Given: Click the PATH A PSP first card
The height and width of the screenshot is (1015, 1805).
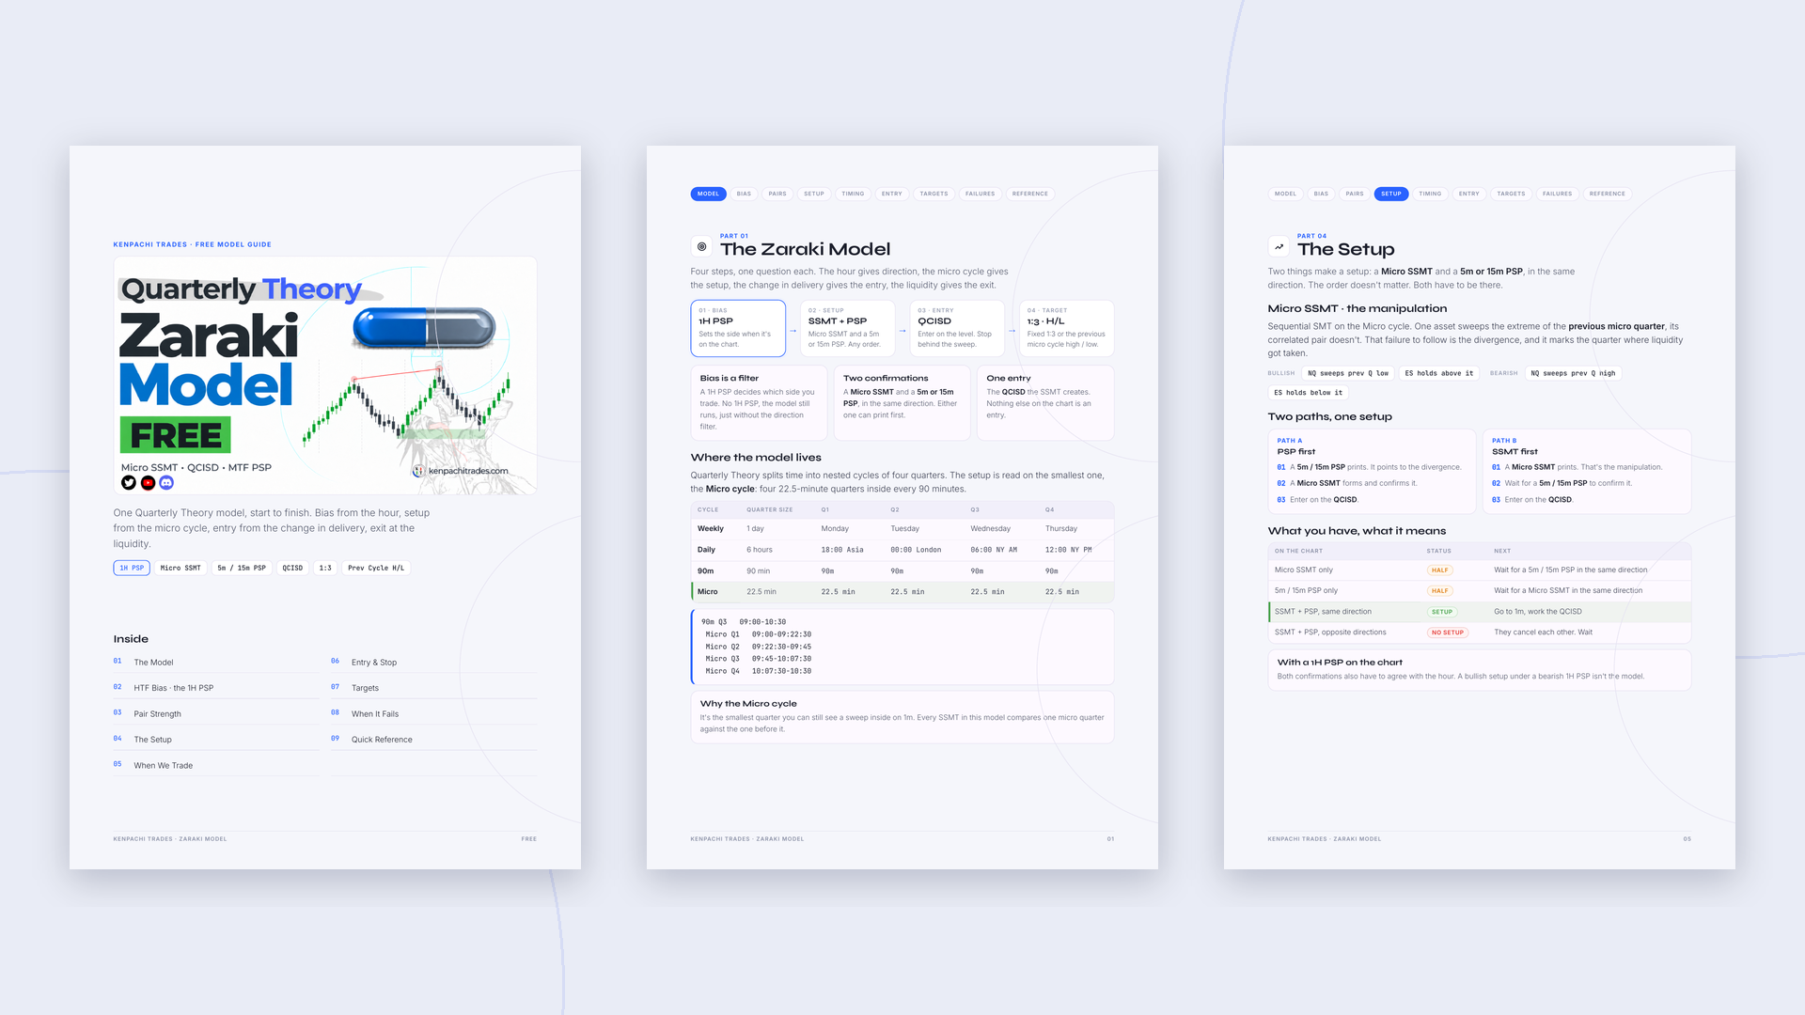Looking at the screenshot, I should (x=1372, y=472).
